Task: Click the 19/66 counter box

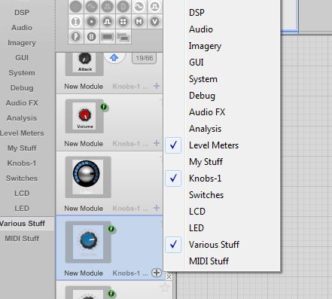Action: coord(145,58)
